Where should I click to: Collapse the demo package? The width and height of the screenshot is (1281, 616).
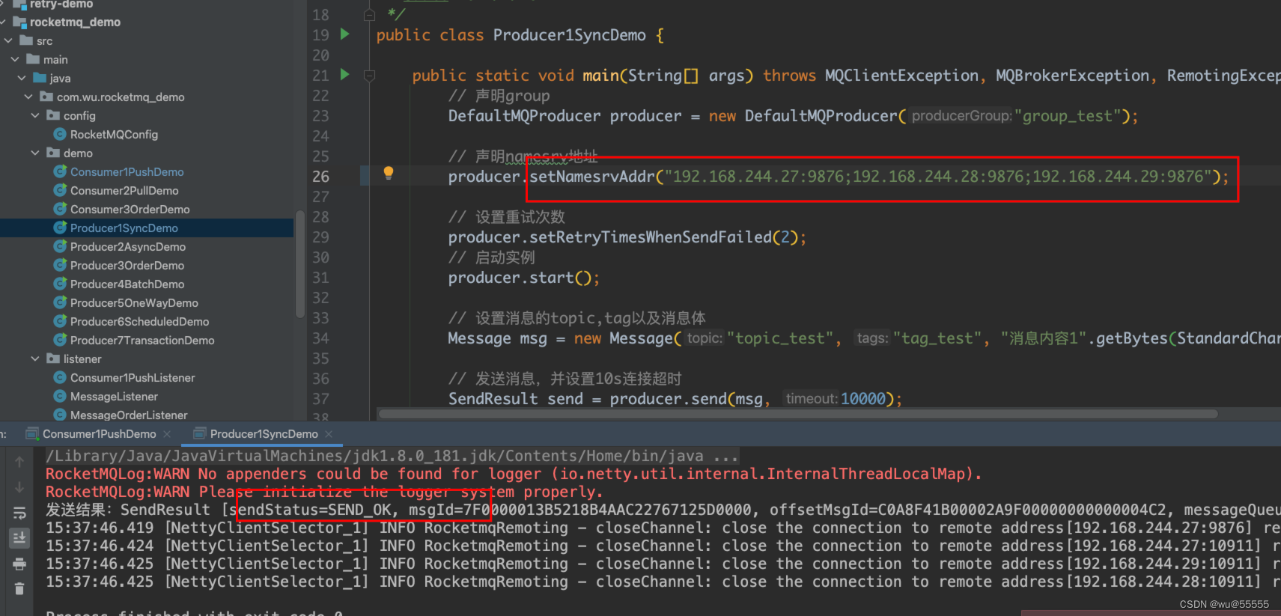35,153
